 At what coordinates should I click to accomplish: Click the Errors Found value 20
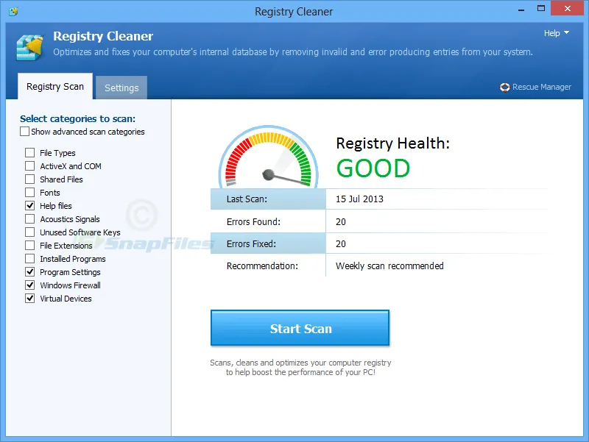tap(341, 222)
